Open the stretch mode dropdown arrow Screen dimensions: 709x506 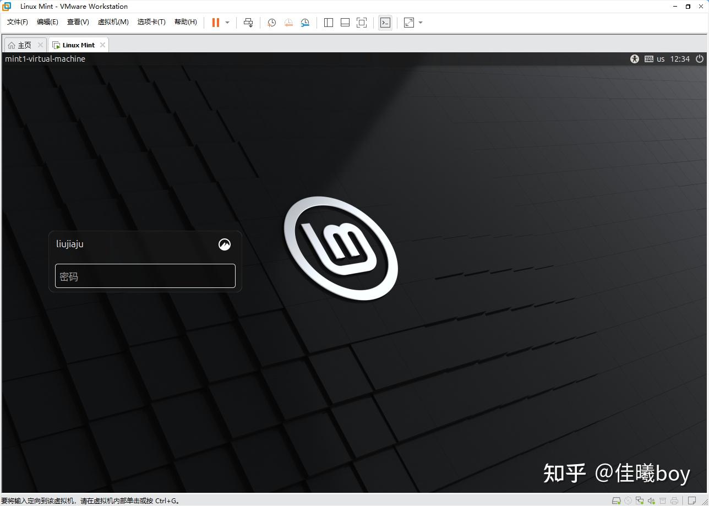click(420, 23)
